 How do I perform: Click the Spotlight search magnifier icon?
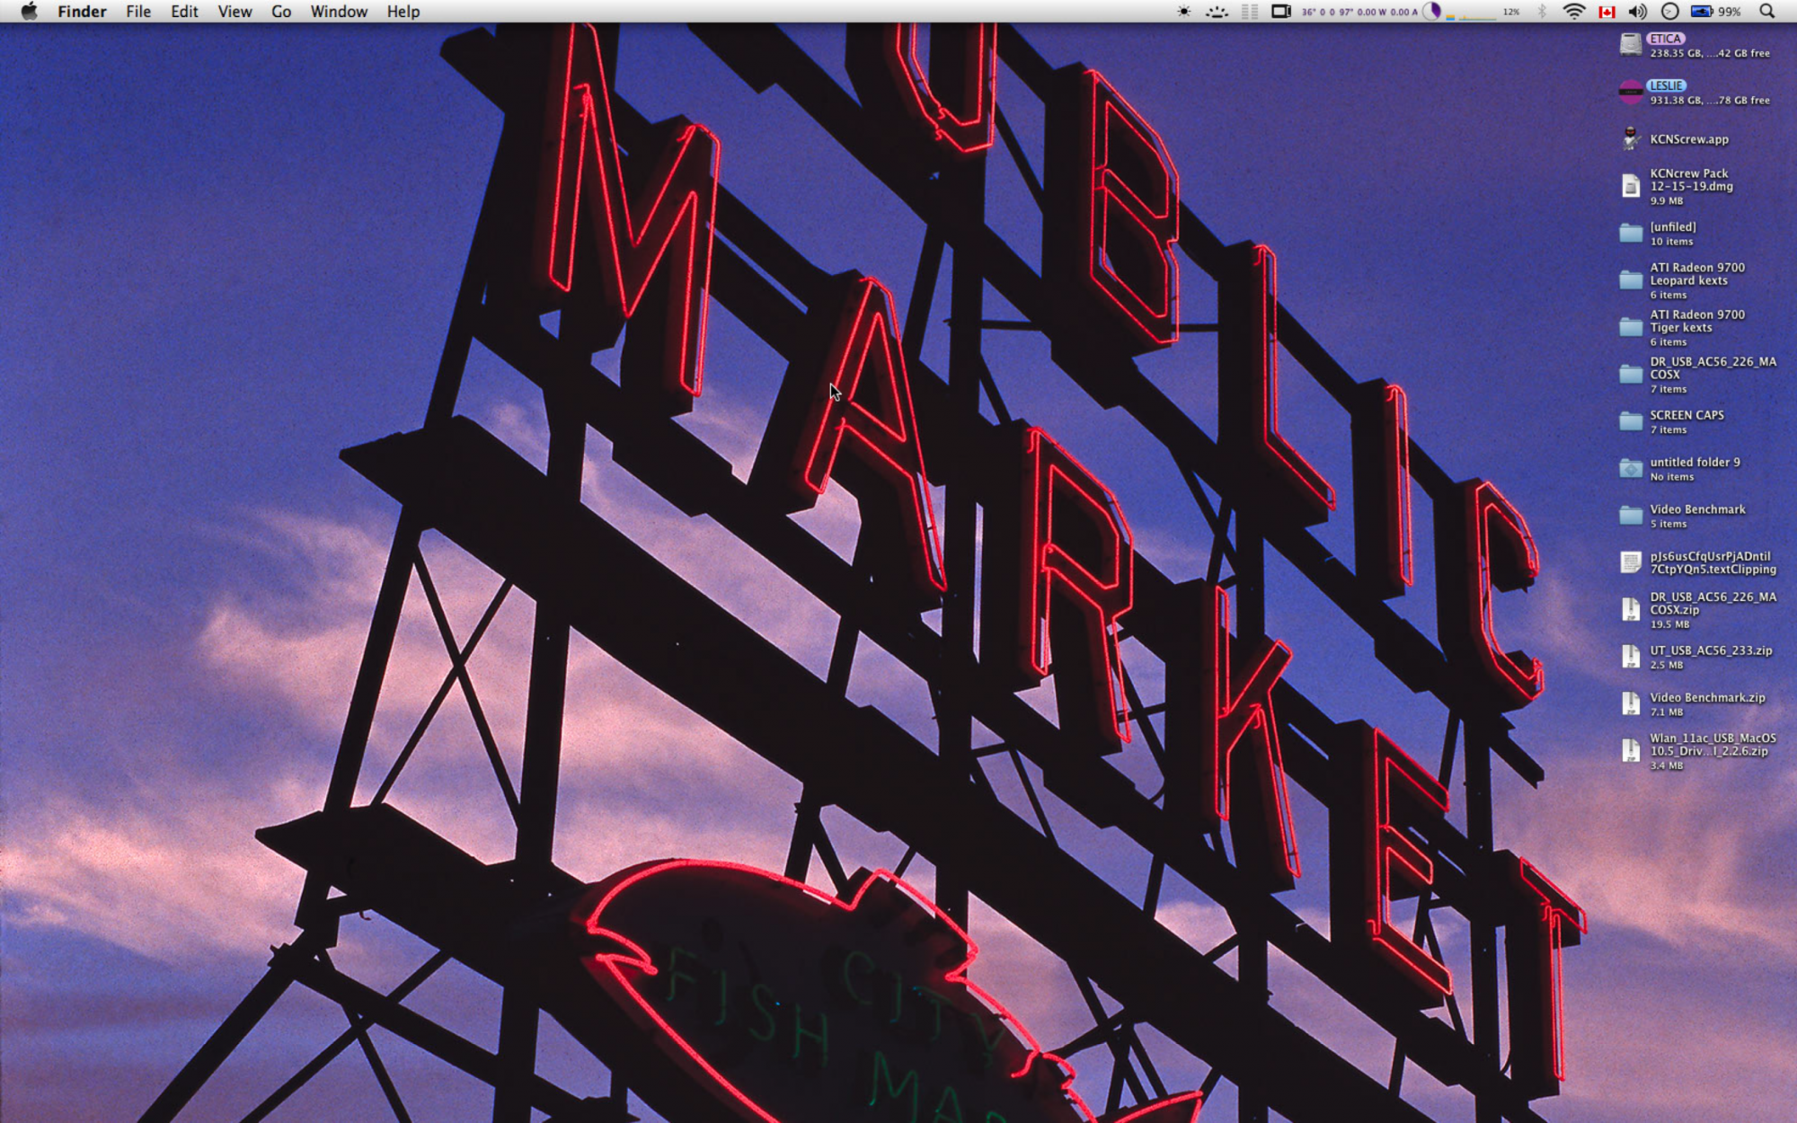(x=1766, y=12)
